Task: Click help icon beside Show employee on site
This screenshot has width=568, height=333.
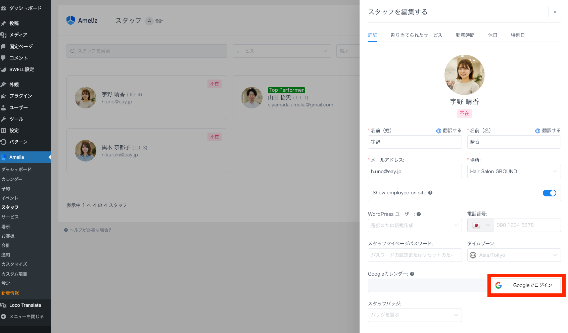Action: [x=430, y=193]
